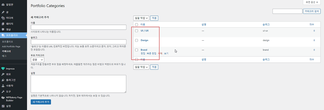The width and height of the screenshot is (324, 110).
Task: Tick the Design category checkbox
Action: click(x=137, y=40)
